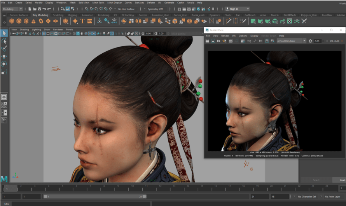Image resolution: width=346 pixels, height=206 pixels.
Task: Toggle the film gate viewport button
Action: tap(48, 33)
